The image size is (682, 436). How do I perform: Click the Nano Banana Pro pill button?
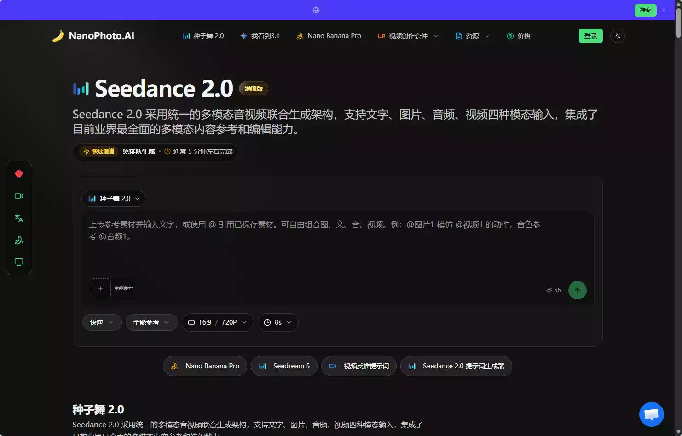click(x=205, y=366)
